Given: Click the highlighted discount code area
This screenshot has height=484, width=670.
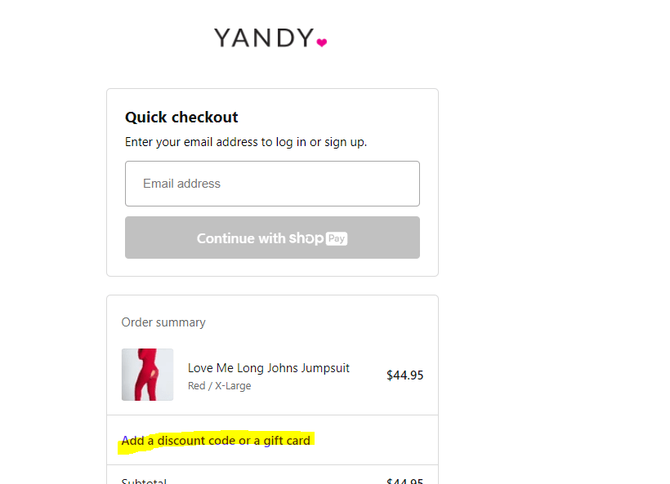Looking at the screenshot, I should 215,440.
